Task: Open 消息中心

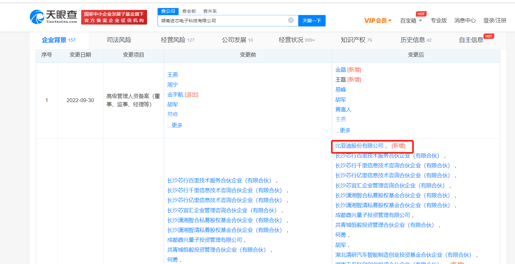Action: 465,20
